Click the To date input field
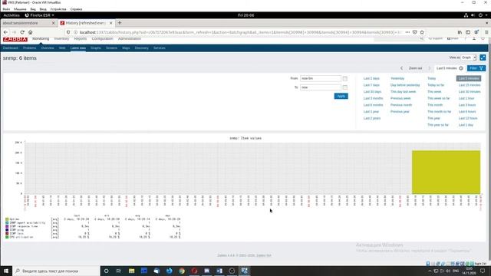This screenshot has width=491, height=276. tap(321, 87)
